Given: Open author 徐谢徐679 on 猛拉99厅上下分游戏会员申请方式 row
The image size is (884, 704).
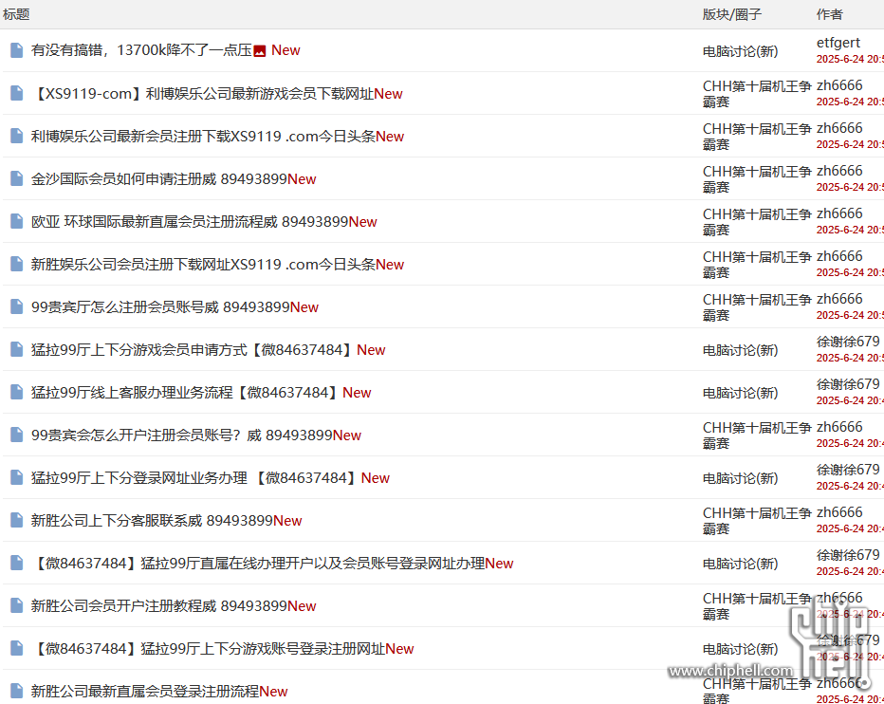Looking at the screenshot, I should (848, 342).
